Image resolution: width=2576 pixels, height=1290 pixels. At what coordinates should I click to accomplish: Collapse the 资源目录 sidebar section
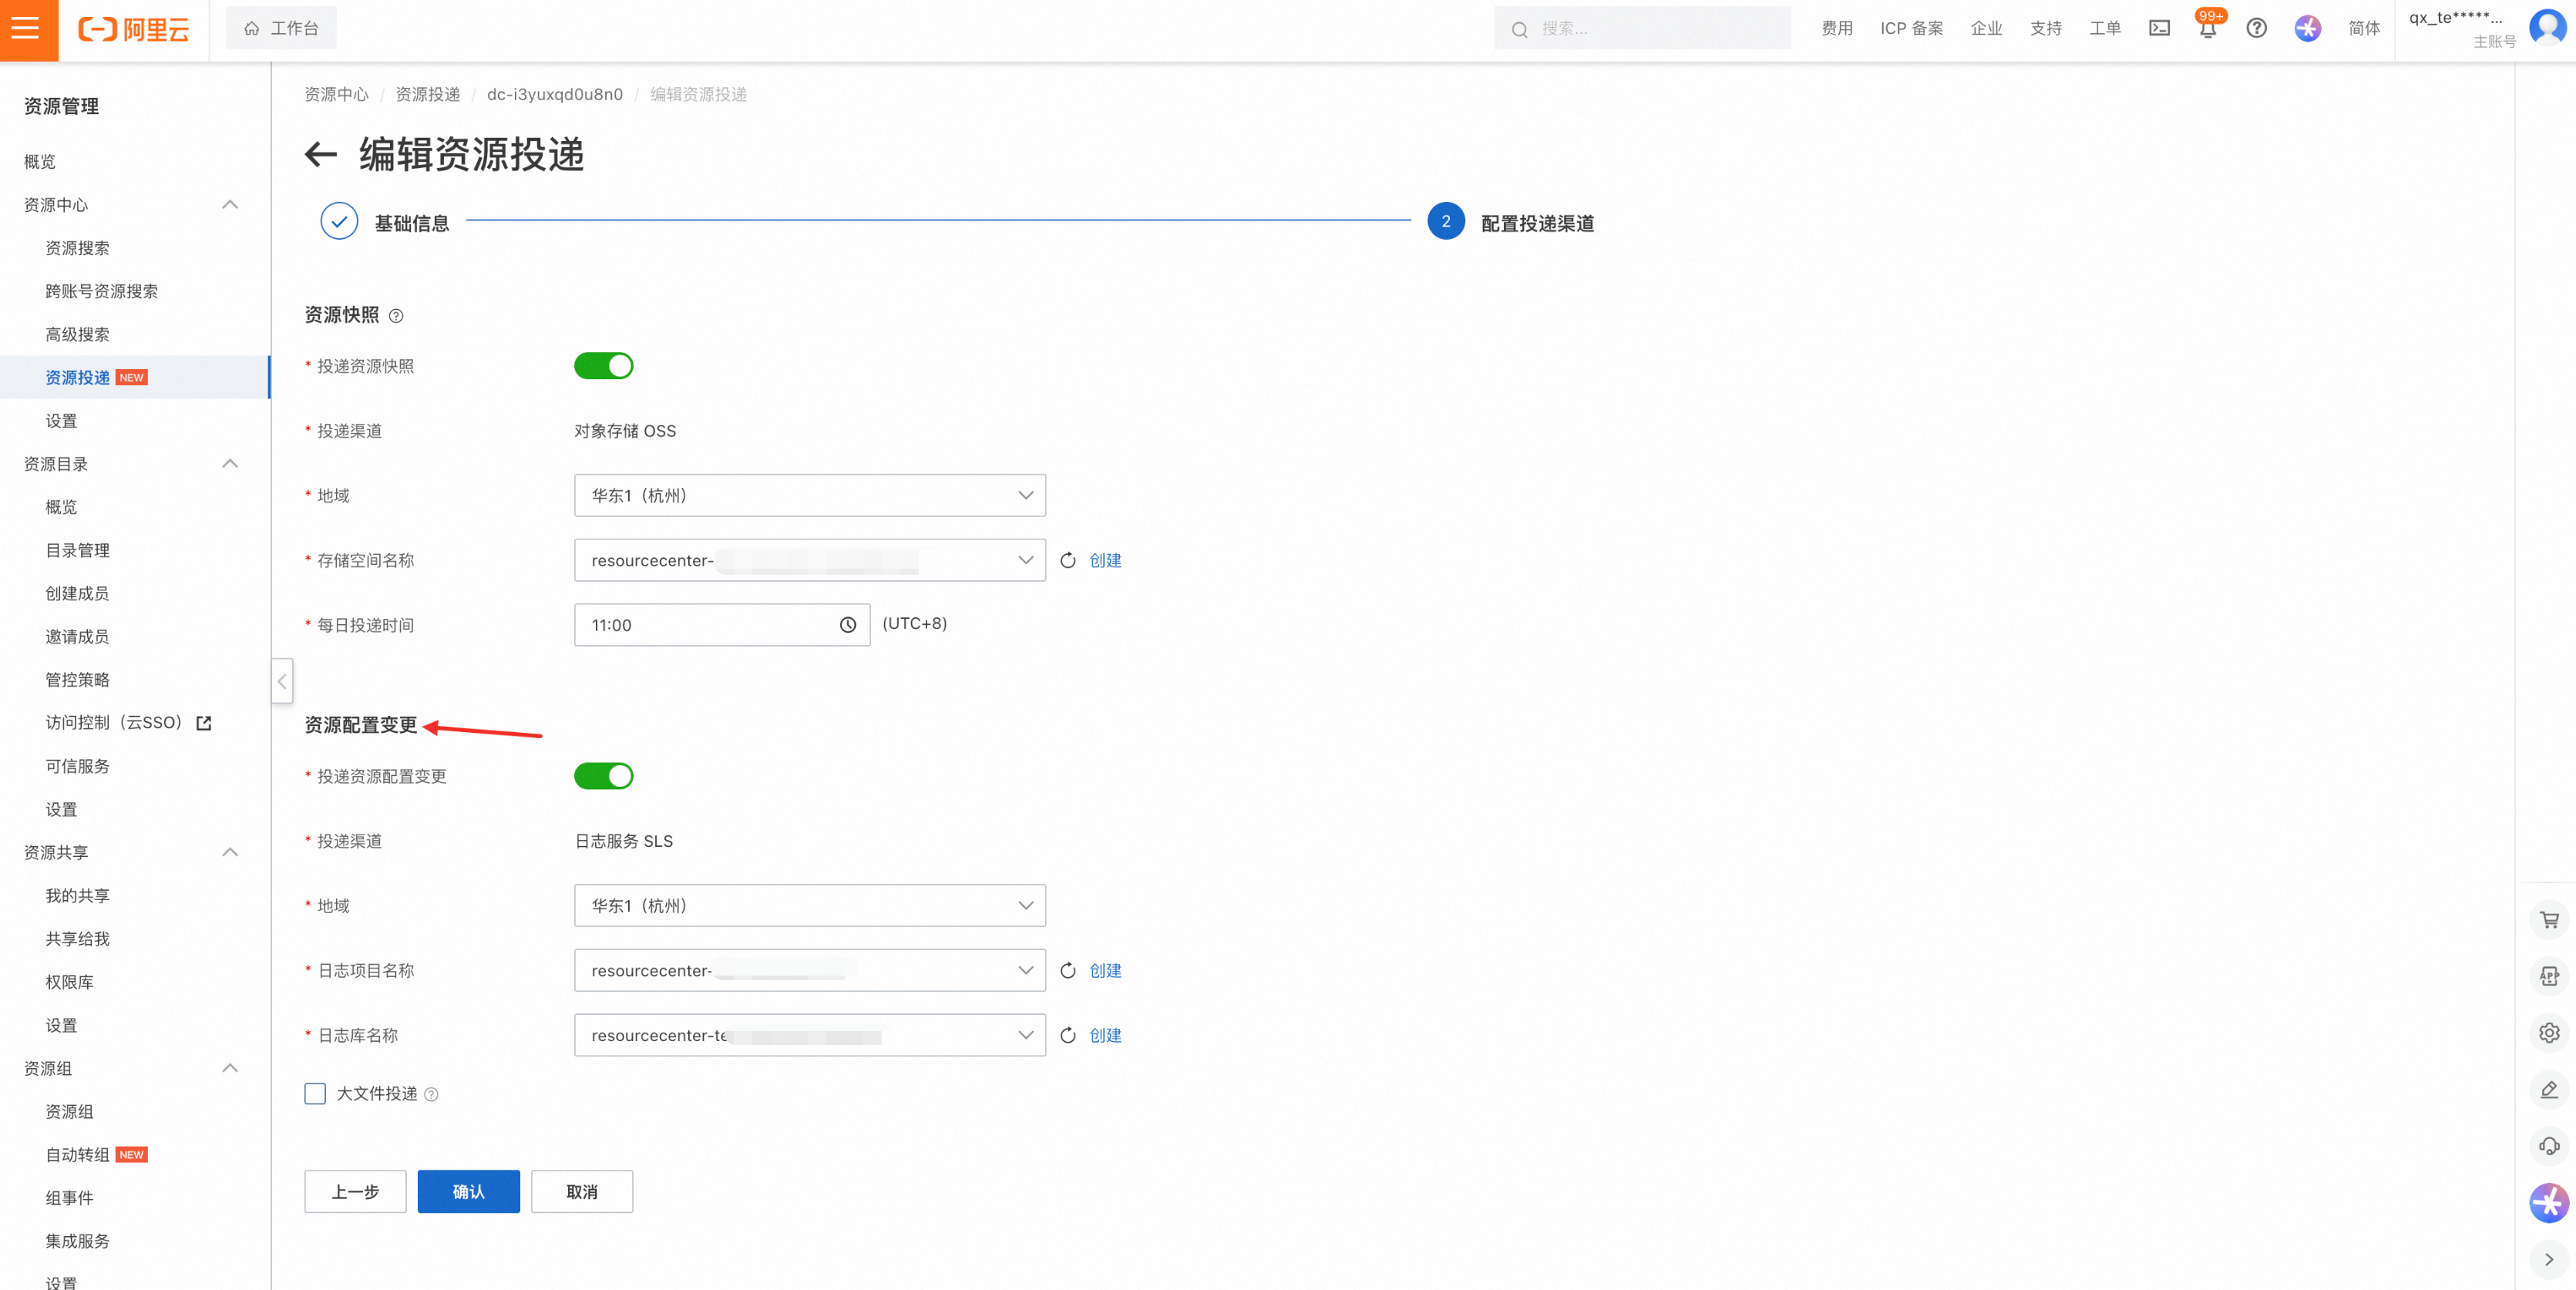coord(230,464)
